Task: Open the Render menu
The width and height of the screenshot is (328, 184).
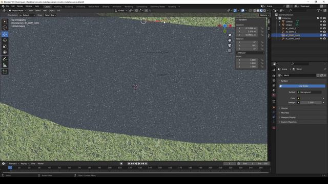Action: coord(20,6)
